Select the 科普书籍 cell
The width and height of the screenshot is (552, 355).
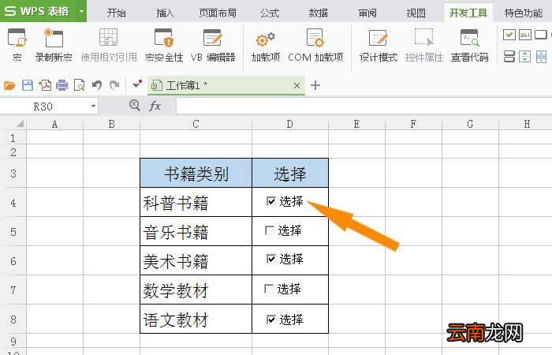tap(196, 202)
